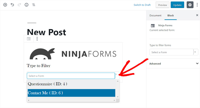Screen dimensions: 200x108
Task: Click the Add block plus icon
Action: (5, 5)
